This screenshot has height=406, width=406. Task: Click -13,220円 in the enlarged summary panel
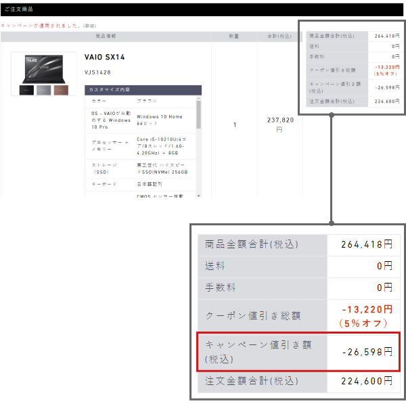pos(367,309)
